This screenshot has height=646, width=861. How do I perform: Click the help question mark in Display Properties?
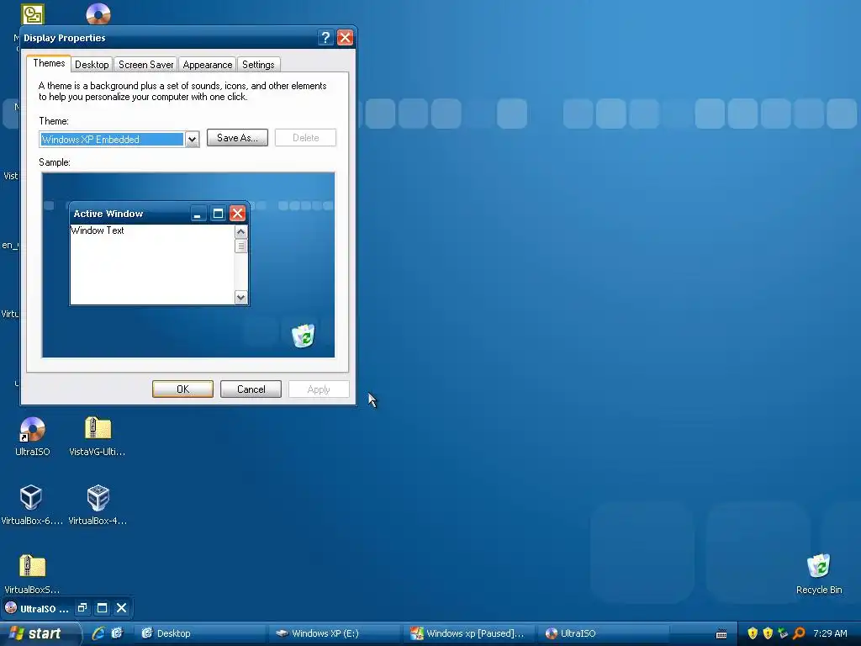325,37
